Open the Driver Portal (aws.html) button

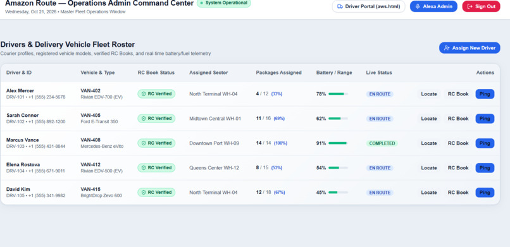click(x=368, y=6)
